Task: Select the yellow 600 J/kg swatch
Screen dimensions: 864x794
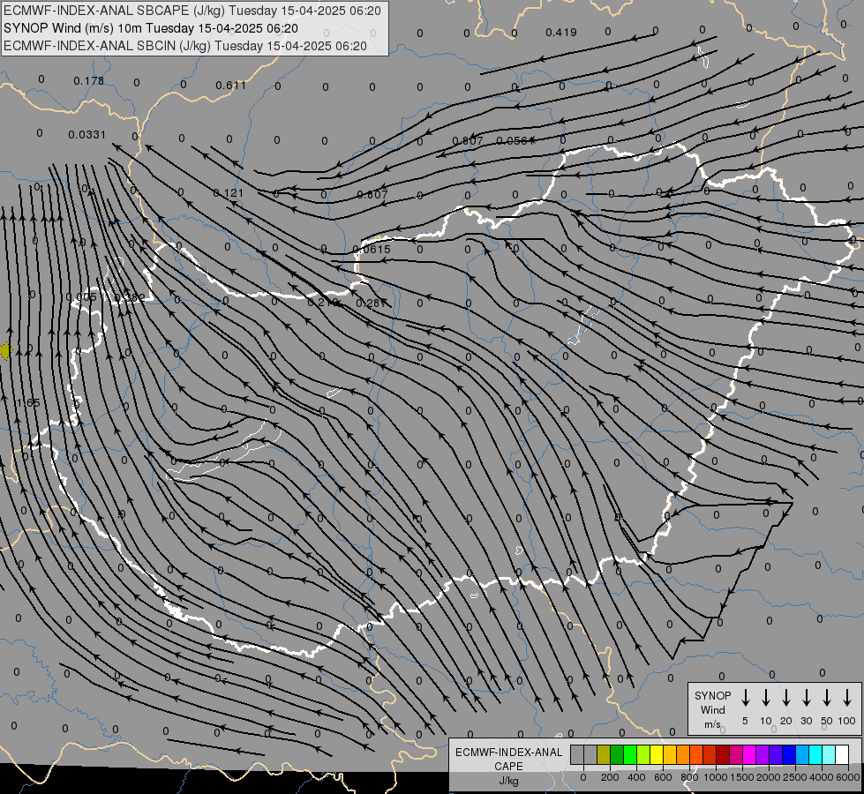Action: pyautogui.click(x=657, y=754)
